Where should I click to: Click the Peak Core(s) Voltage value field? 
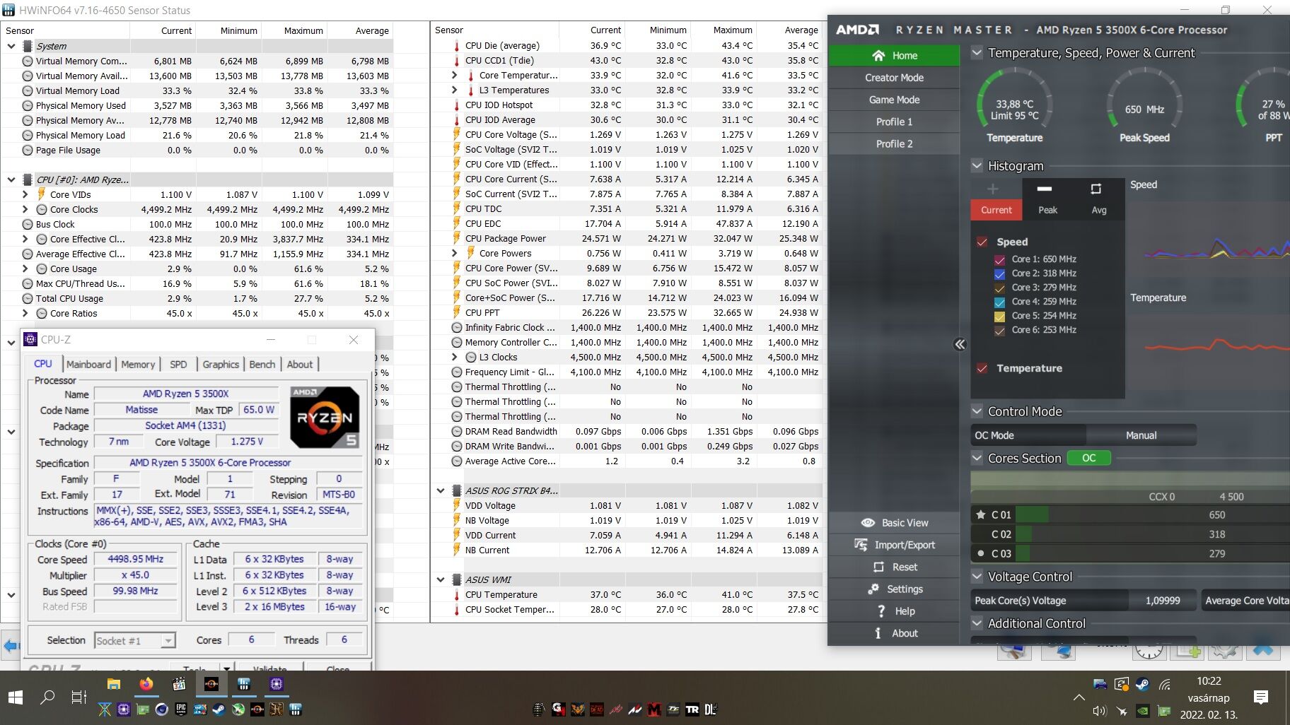[1163, 601]
